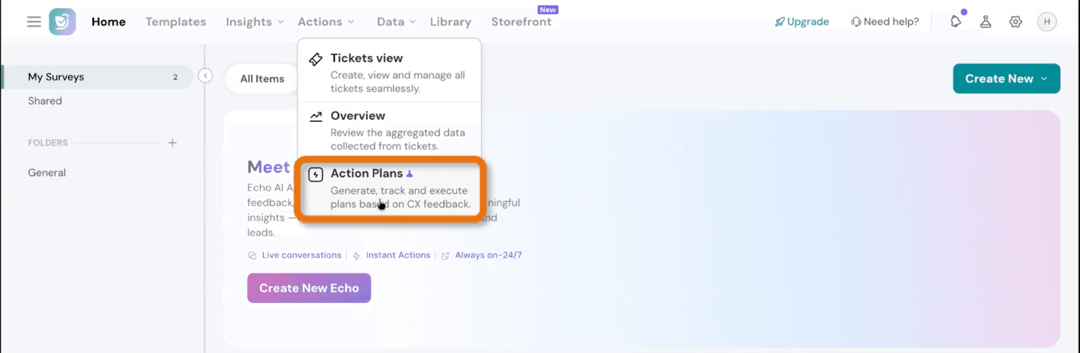Select Action Plans from the menu
Screen dimensions: 1080x353
point(389,188)
